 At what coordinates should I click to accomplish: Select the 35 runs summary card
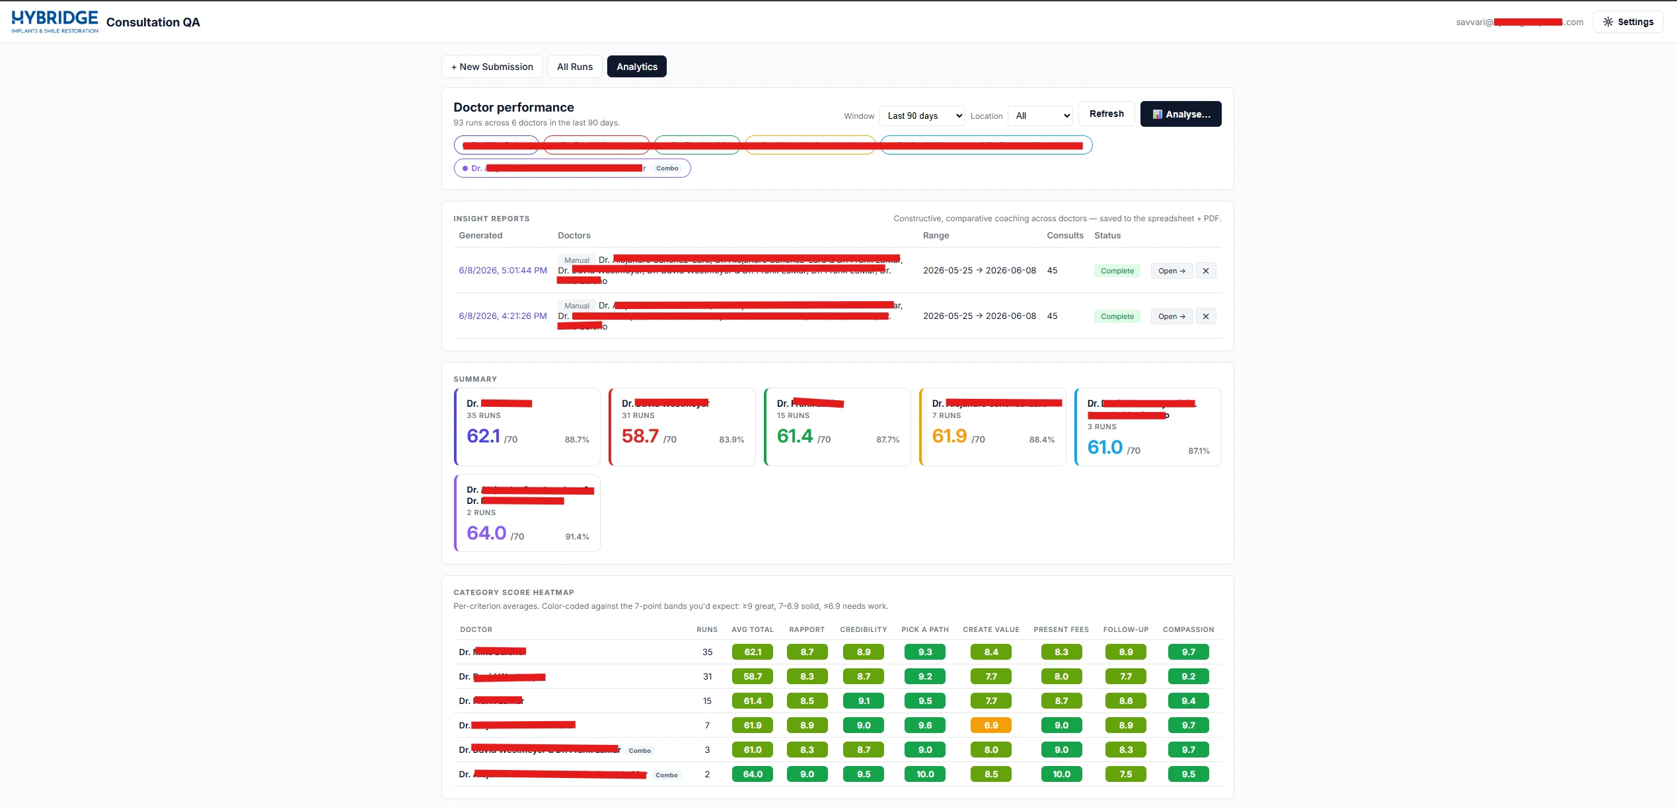click(527, 427)
